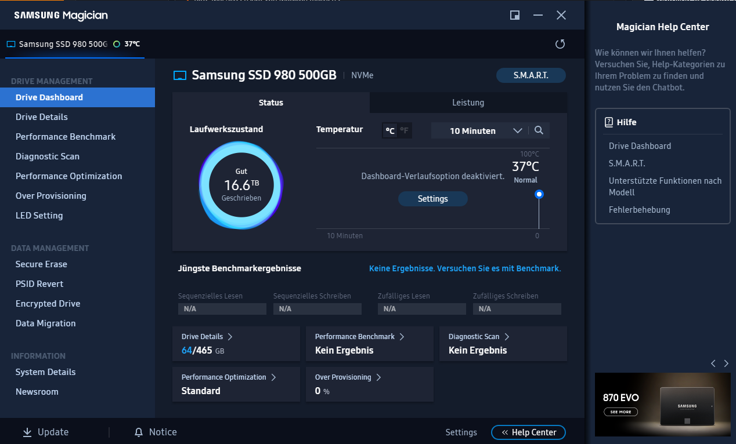Click the Zufälliges Schreiben N/A value
The height and width of the screenshot is (444, 736).
[517, 309]
